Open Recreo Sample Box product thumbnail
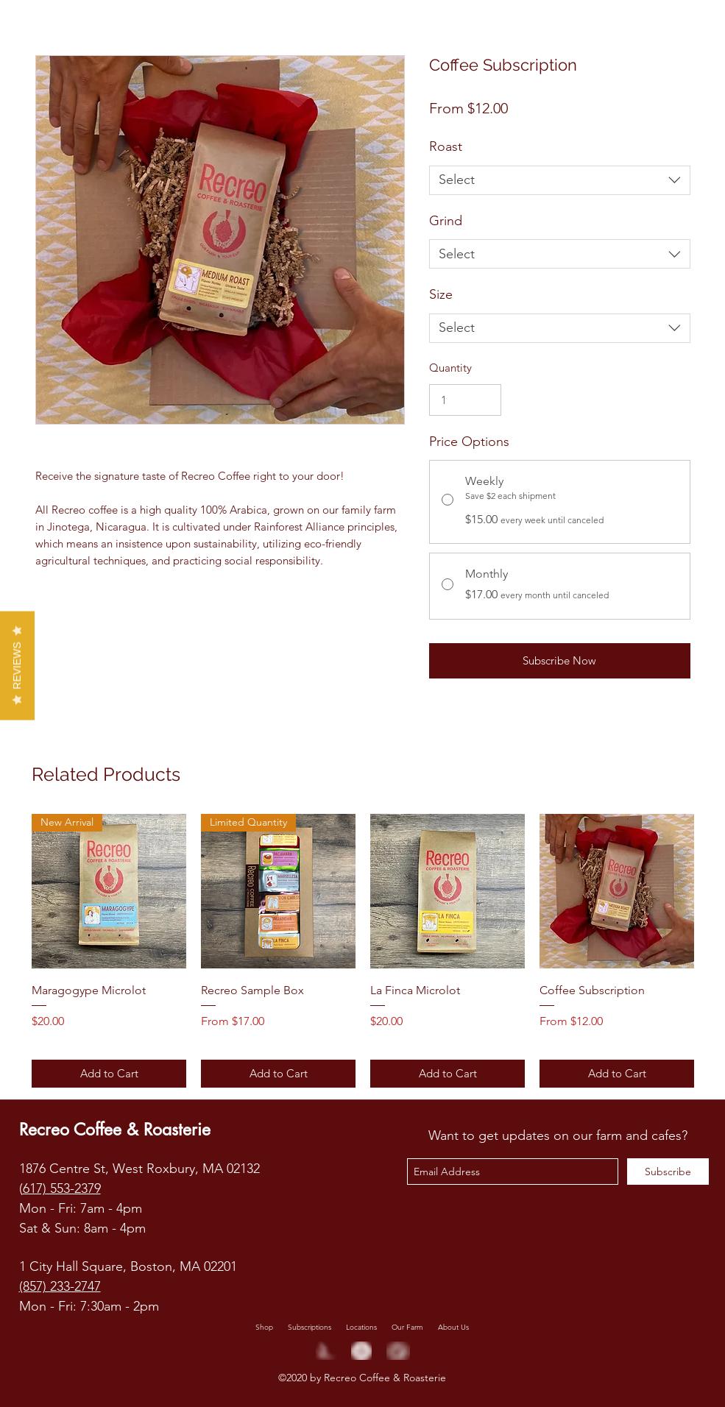The width and height of the screenshot is (725, 1407). 278,891
